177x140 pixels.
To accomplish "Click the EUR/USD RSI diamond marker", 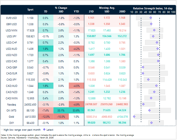I will coord(151,18).
